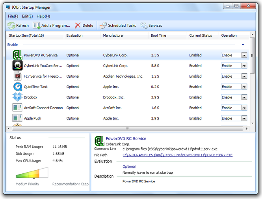Sort by Current Status column header
The width and height of the screenshot is (262, 199).
coord(203,35)
